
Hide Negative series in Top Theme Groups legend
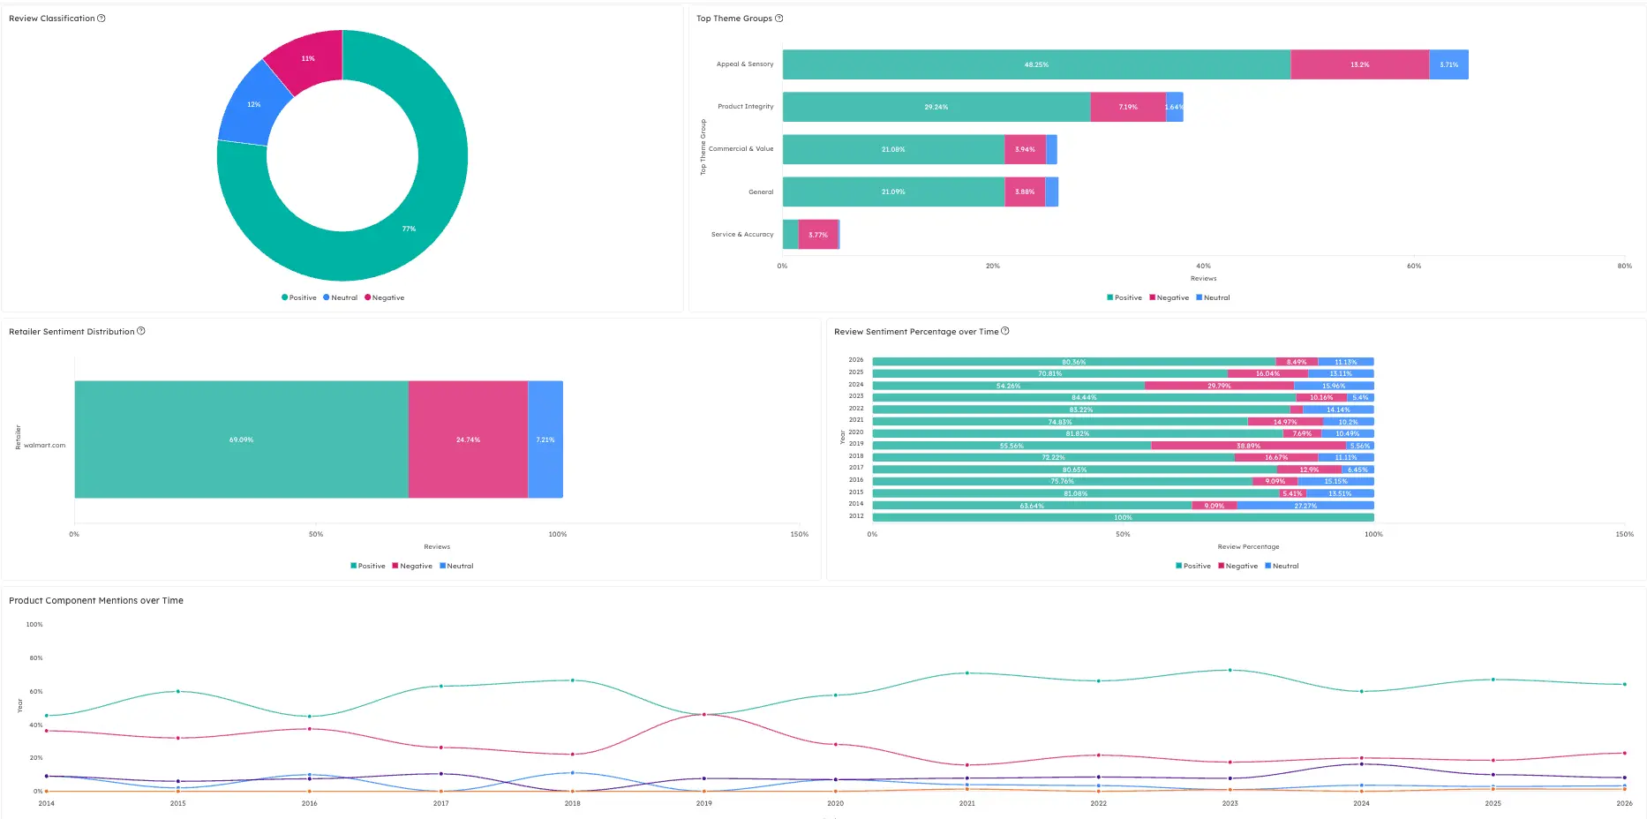[x=1169, y=297]
